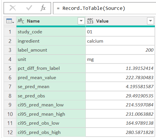The height and width of the screenshot is (138, 156).
Task: Select the Value column header
Action: [120, 21]
